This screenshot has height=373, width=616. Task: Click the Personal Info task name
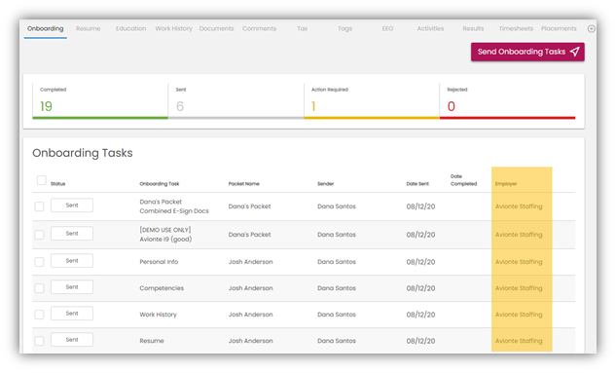[x=159, y=262]
